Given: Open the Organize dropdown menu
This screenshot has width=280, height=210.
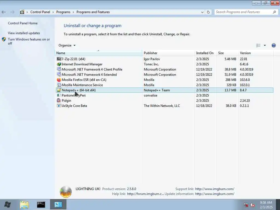Looking at the screenshot, I should pyautogui.click(x=67, y=45).
